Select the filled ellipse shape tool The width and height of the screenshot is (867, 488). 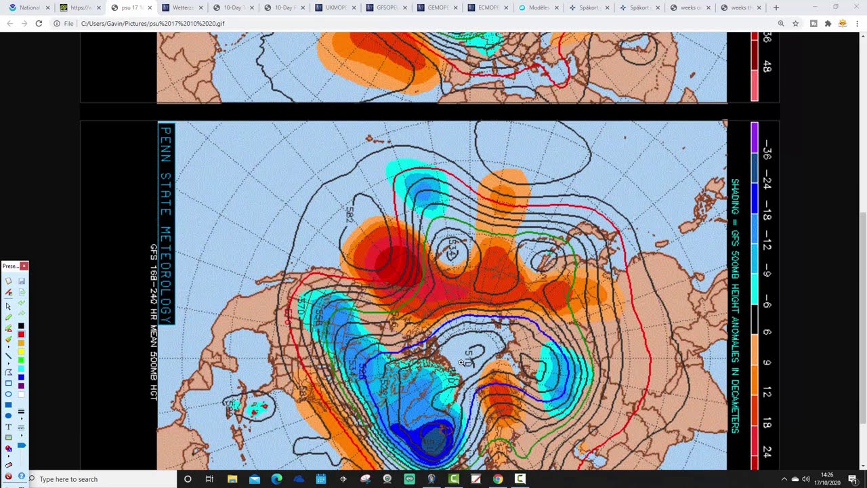click(8, 415)
